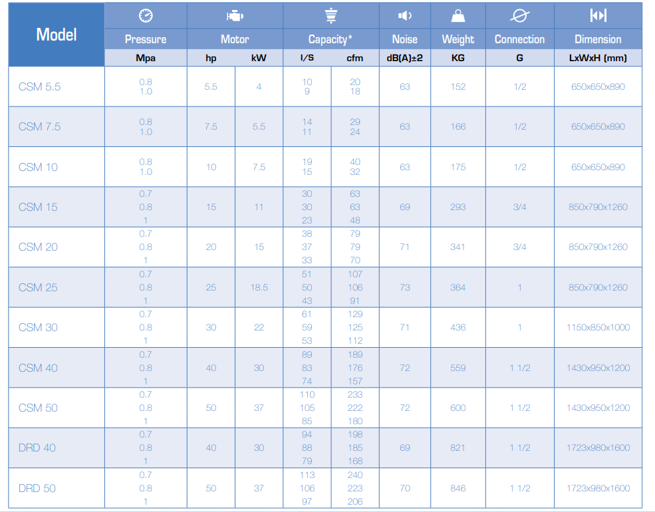Click the weight icon

458,16
